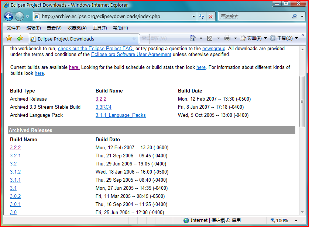Click 'here' link after builds look

point(39,73)
